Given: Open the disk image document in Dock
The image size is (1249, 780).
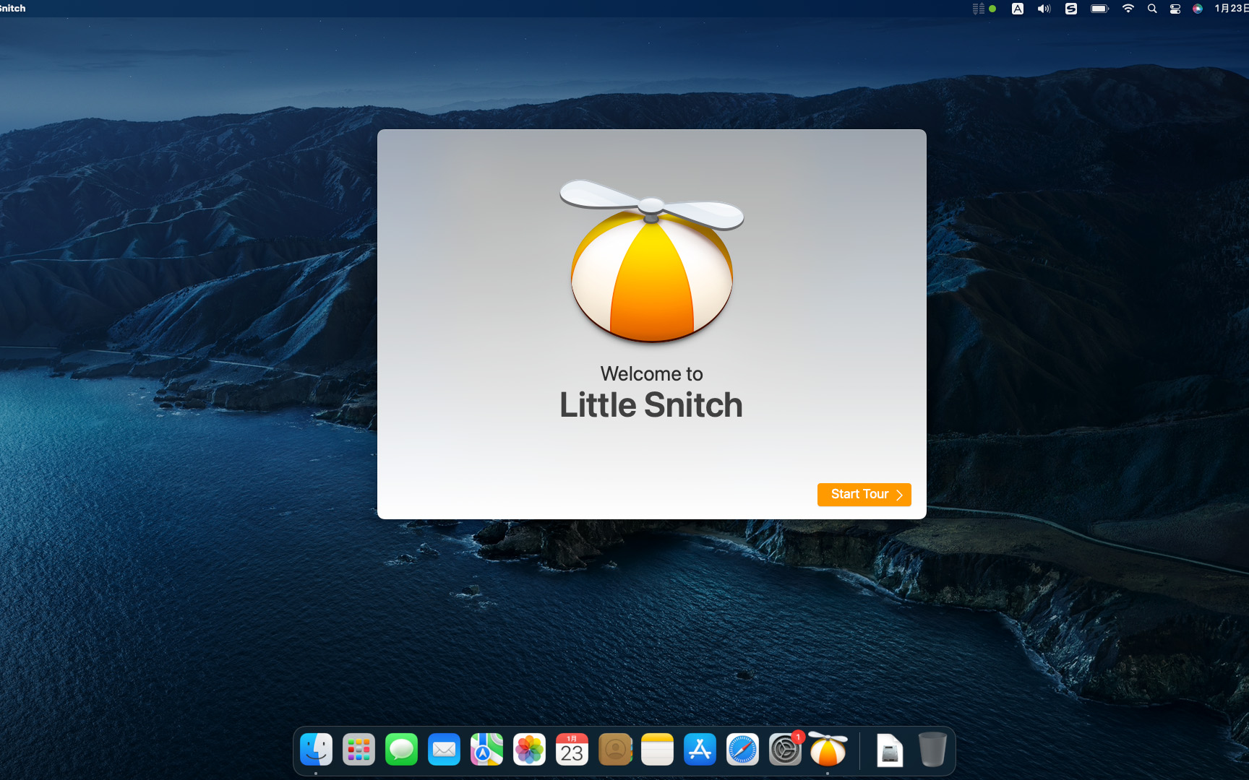Looking at the screenshot, I should 890,750.
